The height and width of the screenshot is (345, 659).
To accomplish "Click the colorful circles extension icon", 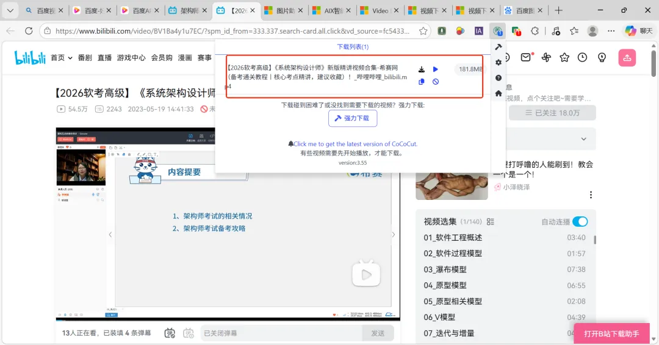I will 460,30.
